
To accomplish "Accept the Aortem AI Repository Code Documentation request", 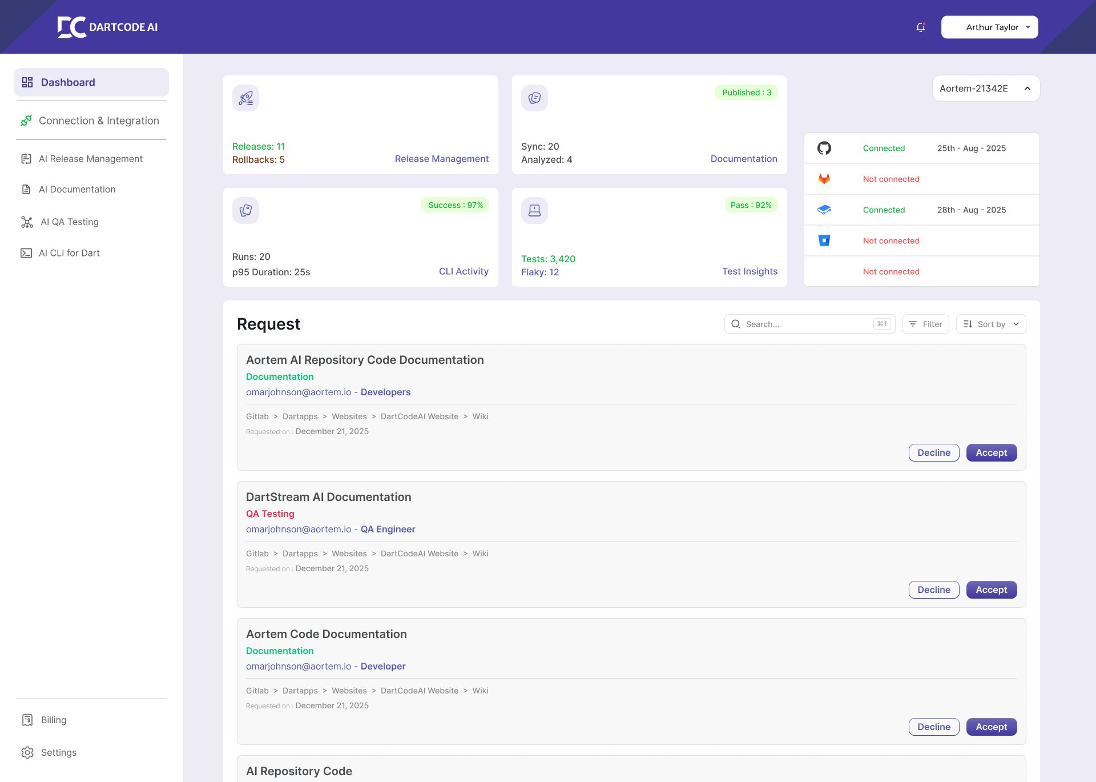I will 992,452.
